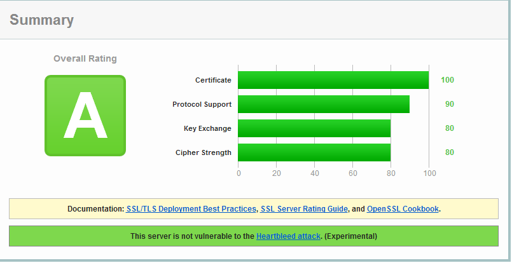This screenshot has width=512, height=263.
Task: Click the Certificate score bar
Action: 333,80
